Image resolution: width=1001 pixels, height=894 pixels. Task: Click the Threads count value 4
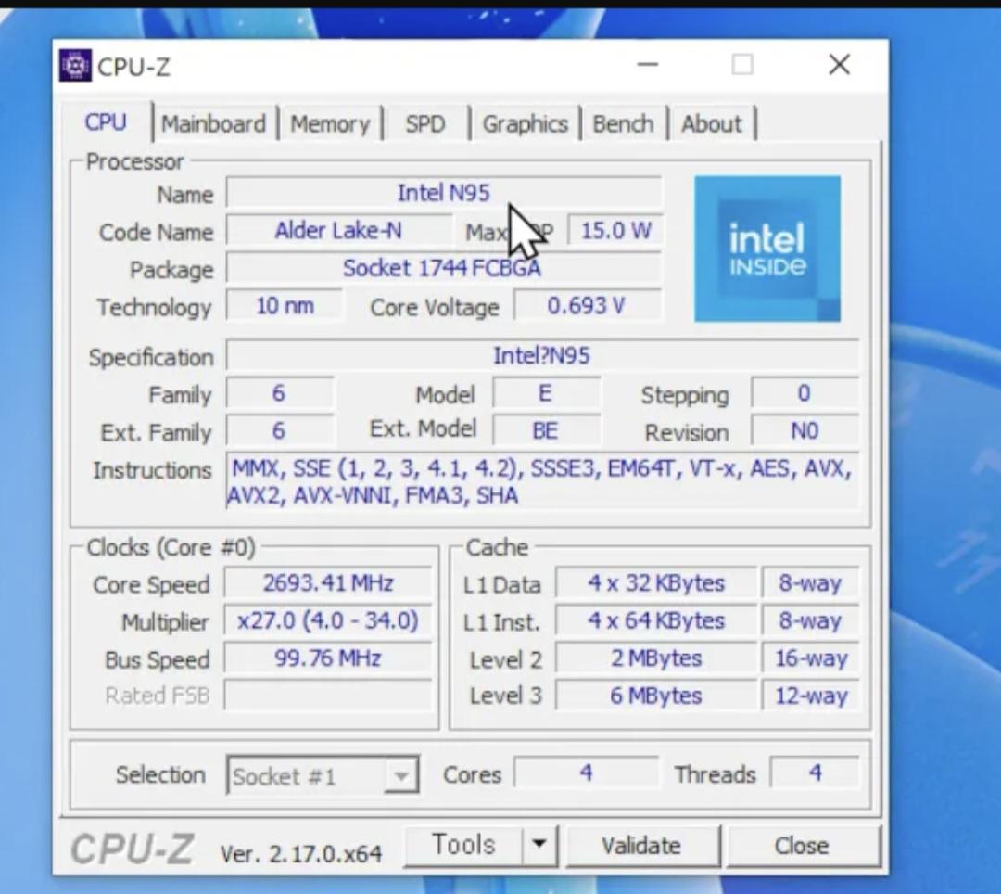click(x=816, y=773)
